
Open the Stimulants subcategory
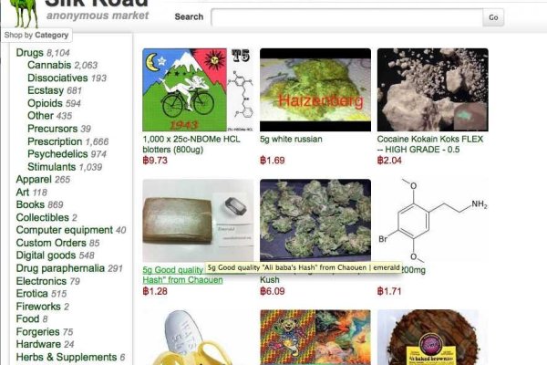point(52,167)
